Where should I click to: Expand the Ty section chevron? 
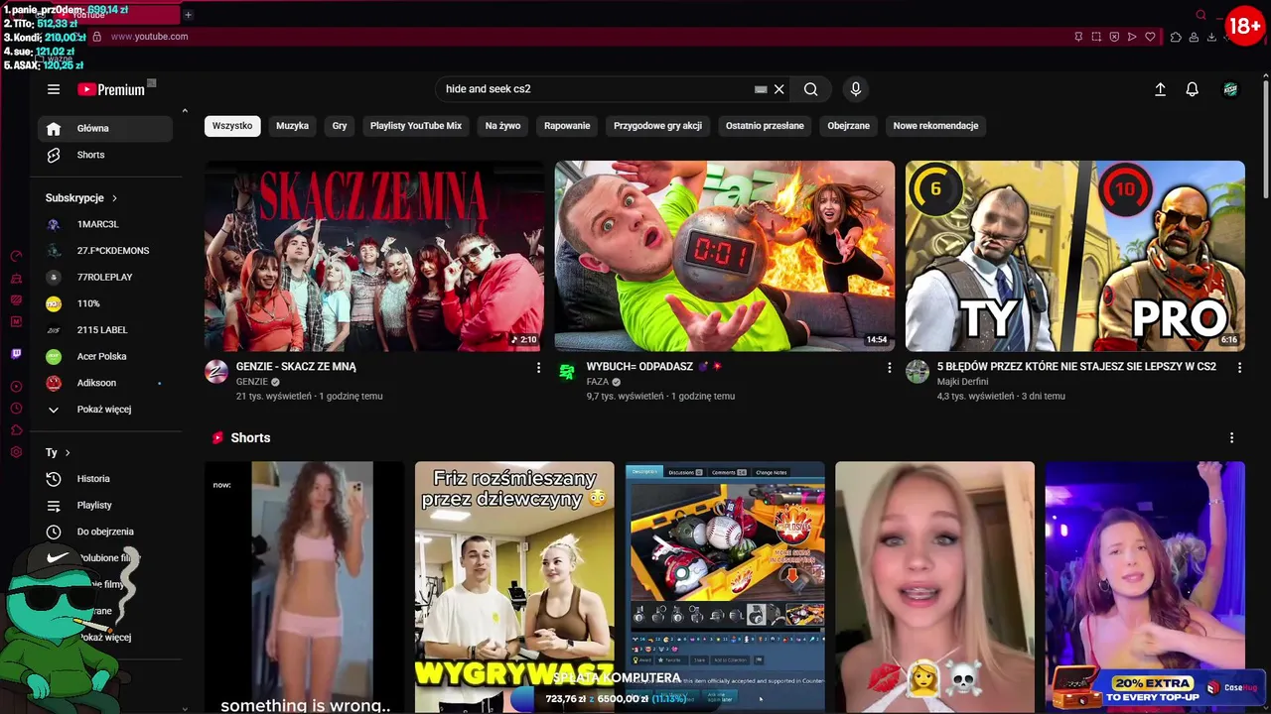click(x=68, y=452)
